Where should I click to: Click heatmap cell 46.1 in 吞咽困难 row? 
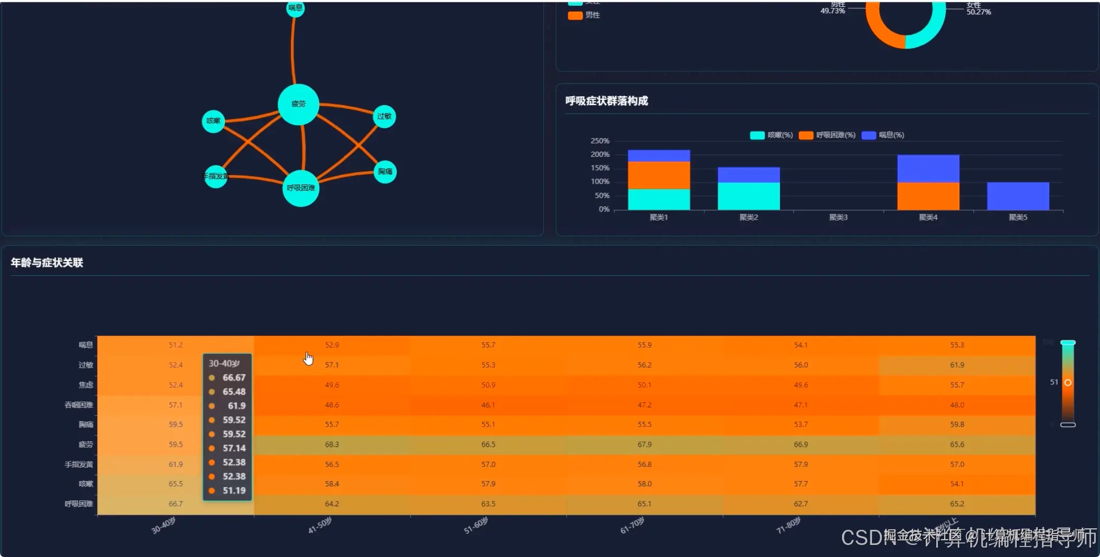(488, 405)
